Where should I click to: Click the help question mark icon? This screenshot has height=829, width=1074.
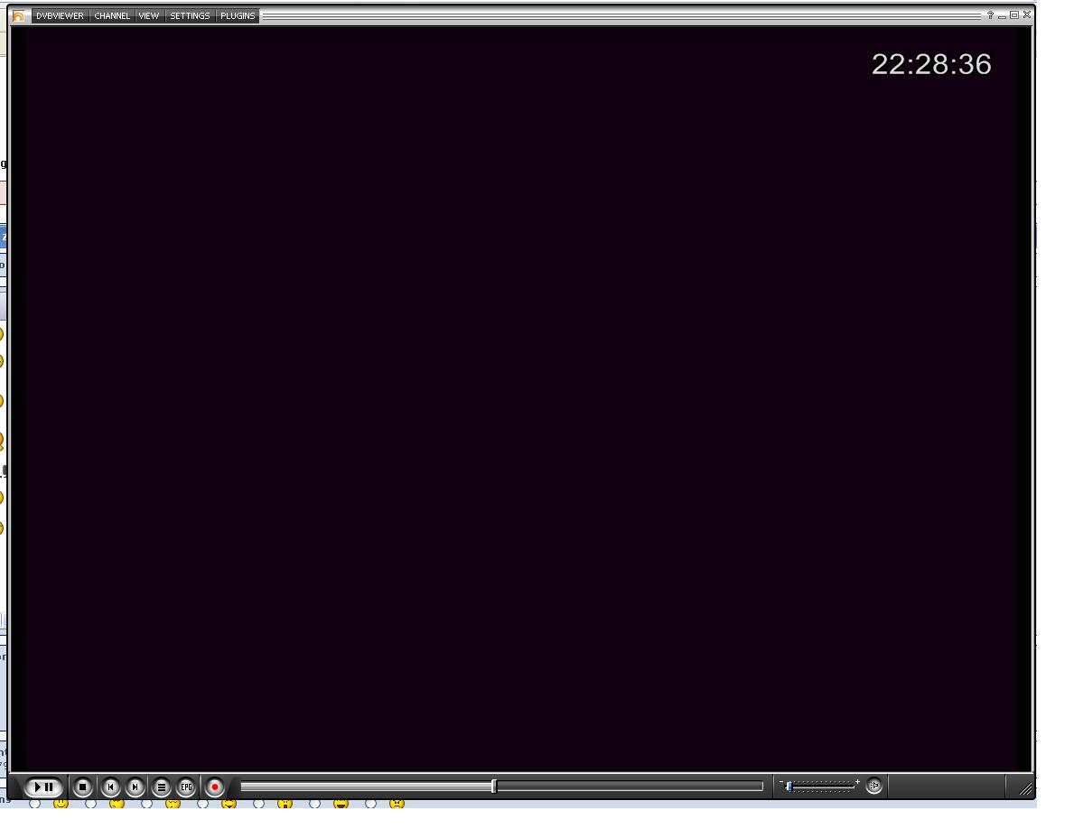click(990, 15)
